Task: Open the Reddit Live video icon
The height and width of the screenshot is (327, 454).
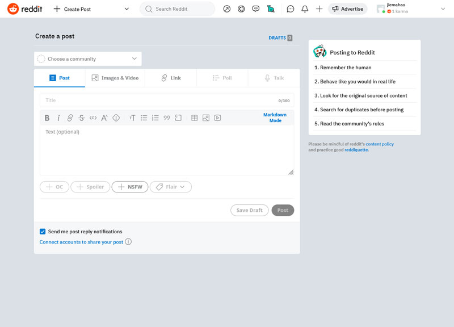Action: point(256,9)
